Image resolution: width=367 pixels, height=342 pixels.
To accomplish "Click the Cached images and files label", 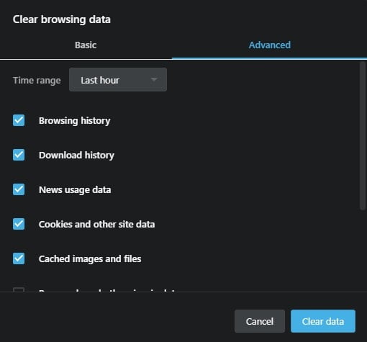I will coord(90,259).
